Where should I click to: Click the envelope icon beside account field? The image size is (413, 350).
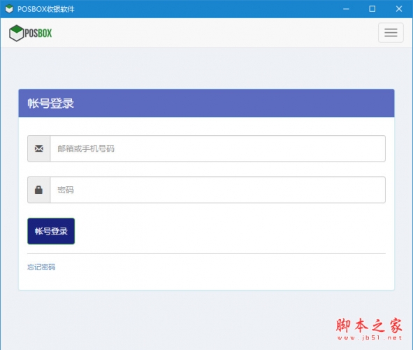[39, 148]
